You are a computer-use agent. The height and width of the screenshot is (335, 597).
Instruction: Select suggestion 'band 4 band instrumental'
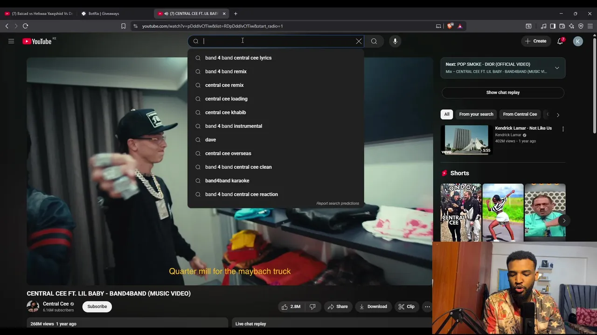coord(276,126)
